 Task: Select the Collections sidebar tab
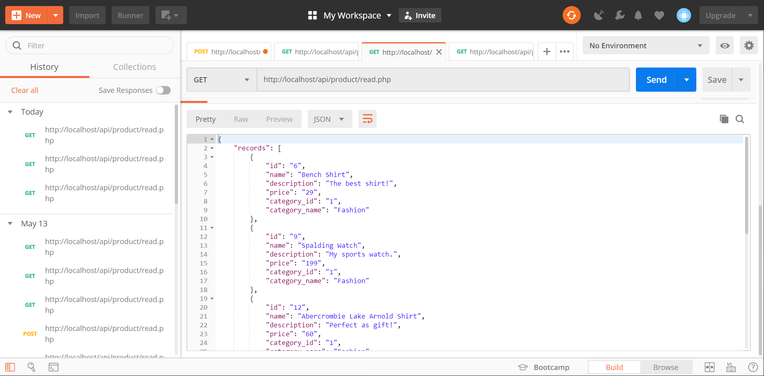[135, 67]
